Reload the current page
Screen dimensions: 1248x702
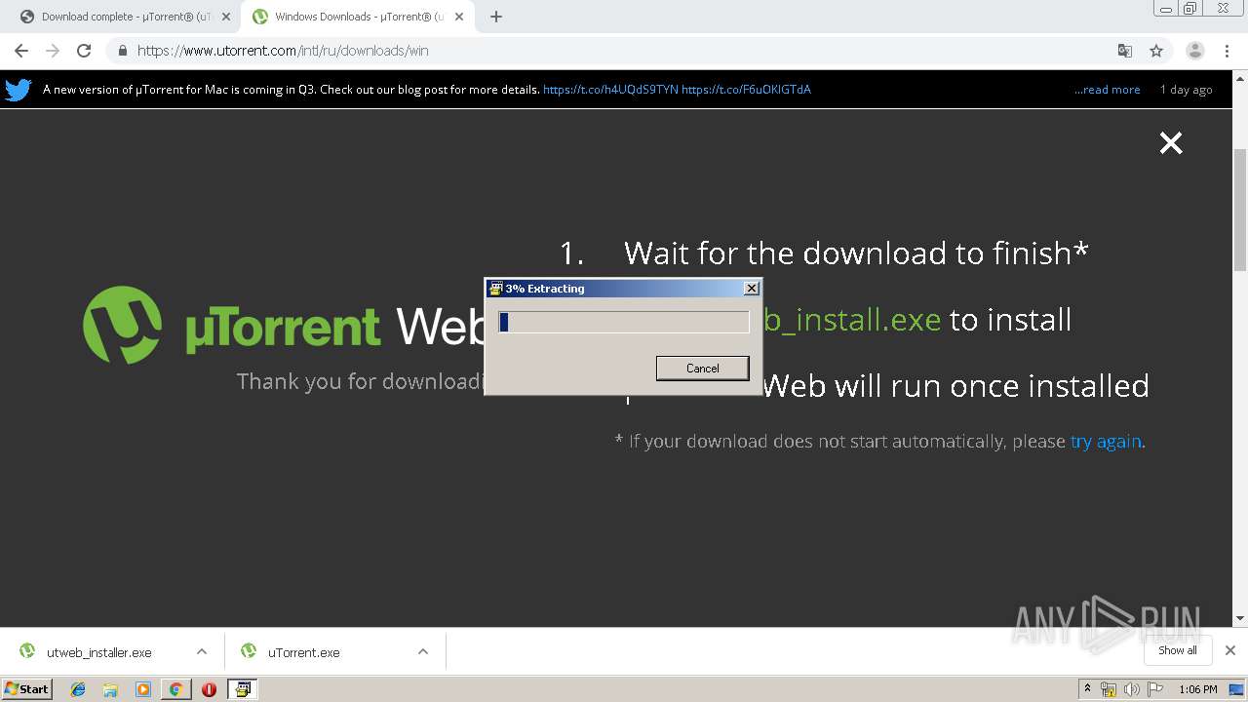[x=84, y=51]
